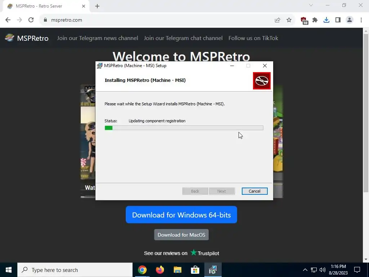Select the MSPRetro - Retro Server tab
This screenshot has height=277, width=369.
click(x=46, y=6)
